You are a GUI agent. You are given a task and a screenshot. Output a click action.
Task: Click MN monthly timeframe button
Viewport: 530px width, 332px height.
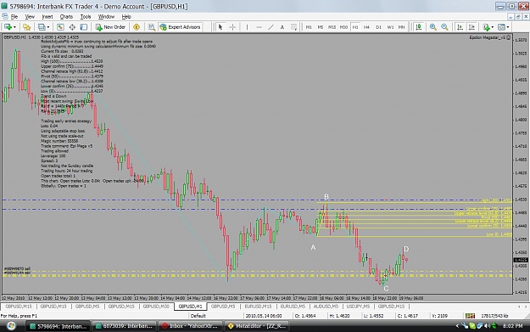(402, 27)
